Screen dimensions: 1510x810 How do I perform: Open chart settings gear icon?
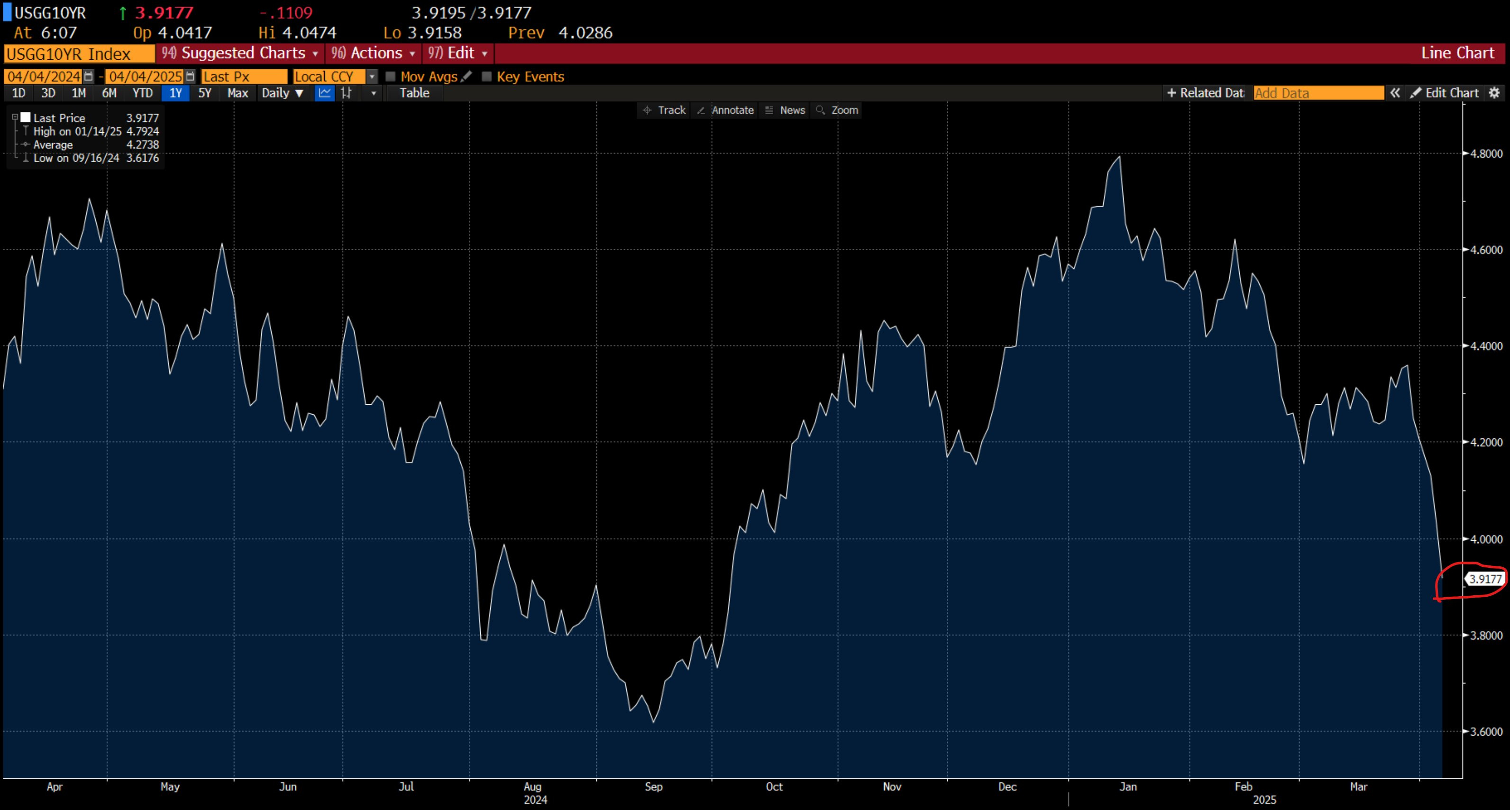tap(1494, 92)
